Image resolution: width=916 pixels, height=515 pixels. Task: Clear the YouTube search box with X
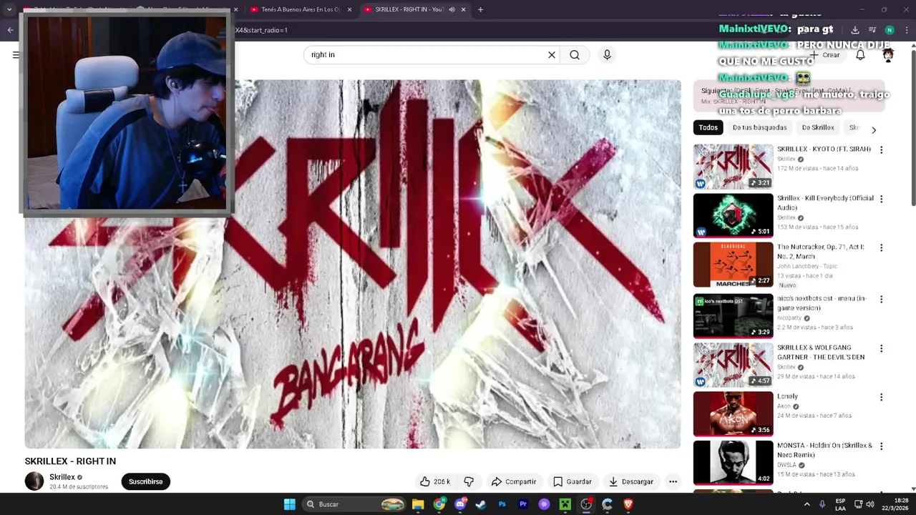point(552,55)
